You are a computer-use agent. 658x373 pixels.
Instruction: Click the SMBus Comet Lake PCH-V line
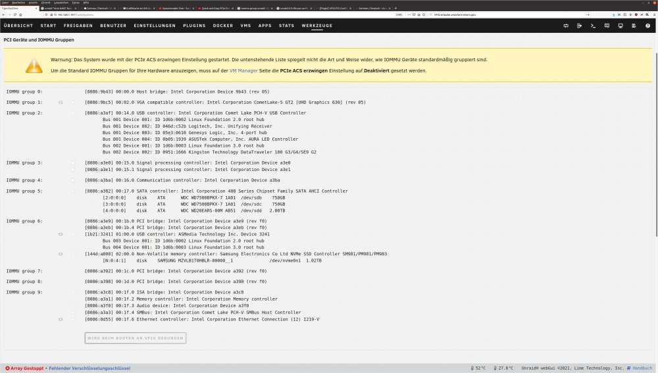tap(193, 312)
